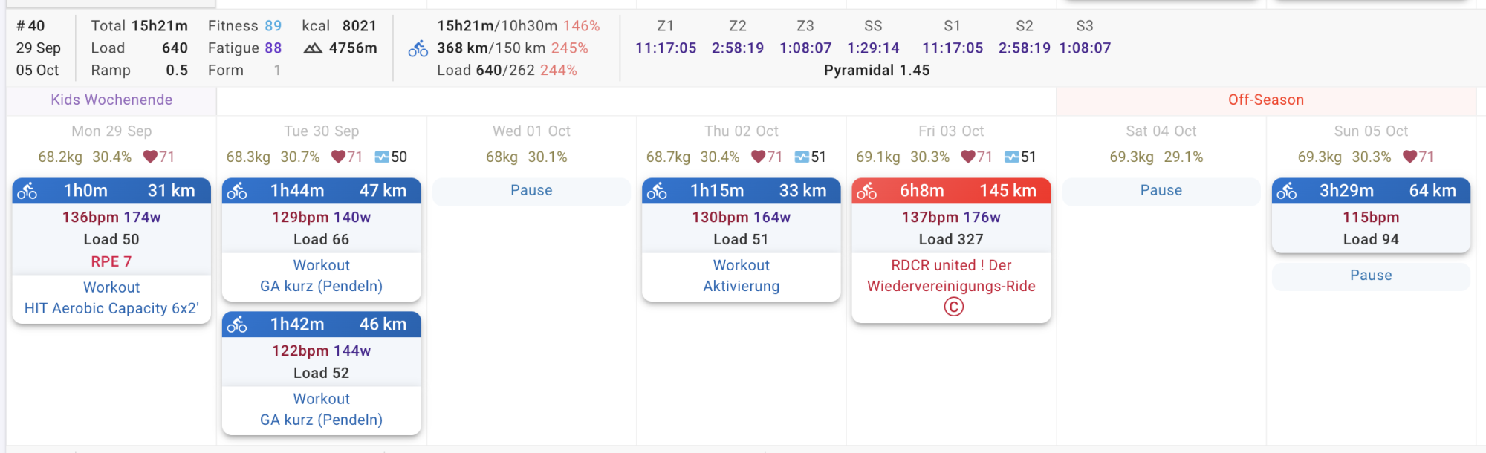Click bike icon on Friday's 145 km ride

pos(867,191)
